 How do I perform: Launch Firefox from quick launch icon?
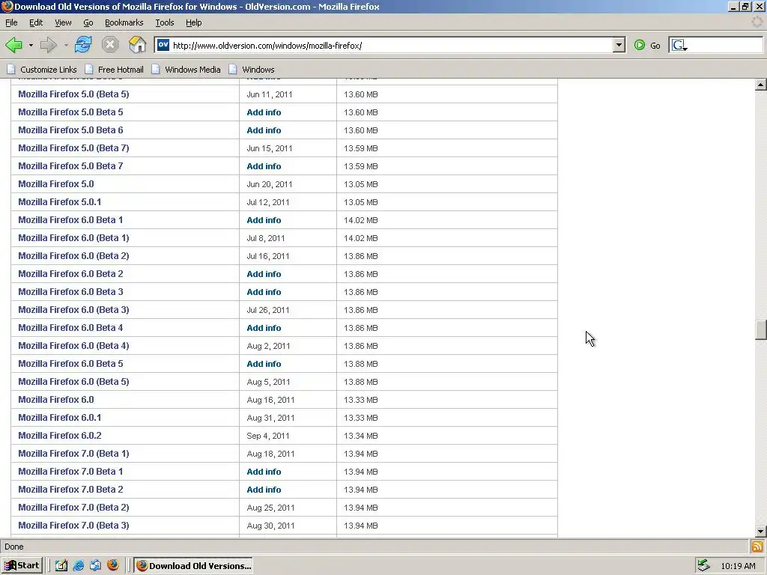point(113,565)
